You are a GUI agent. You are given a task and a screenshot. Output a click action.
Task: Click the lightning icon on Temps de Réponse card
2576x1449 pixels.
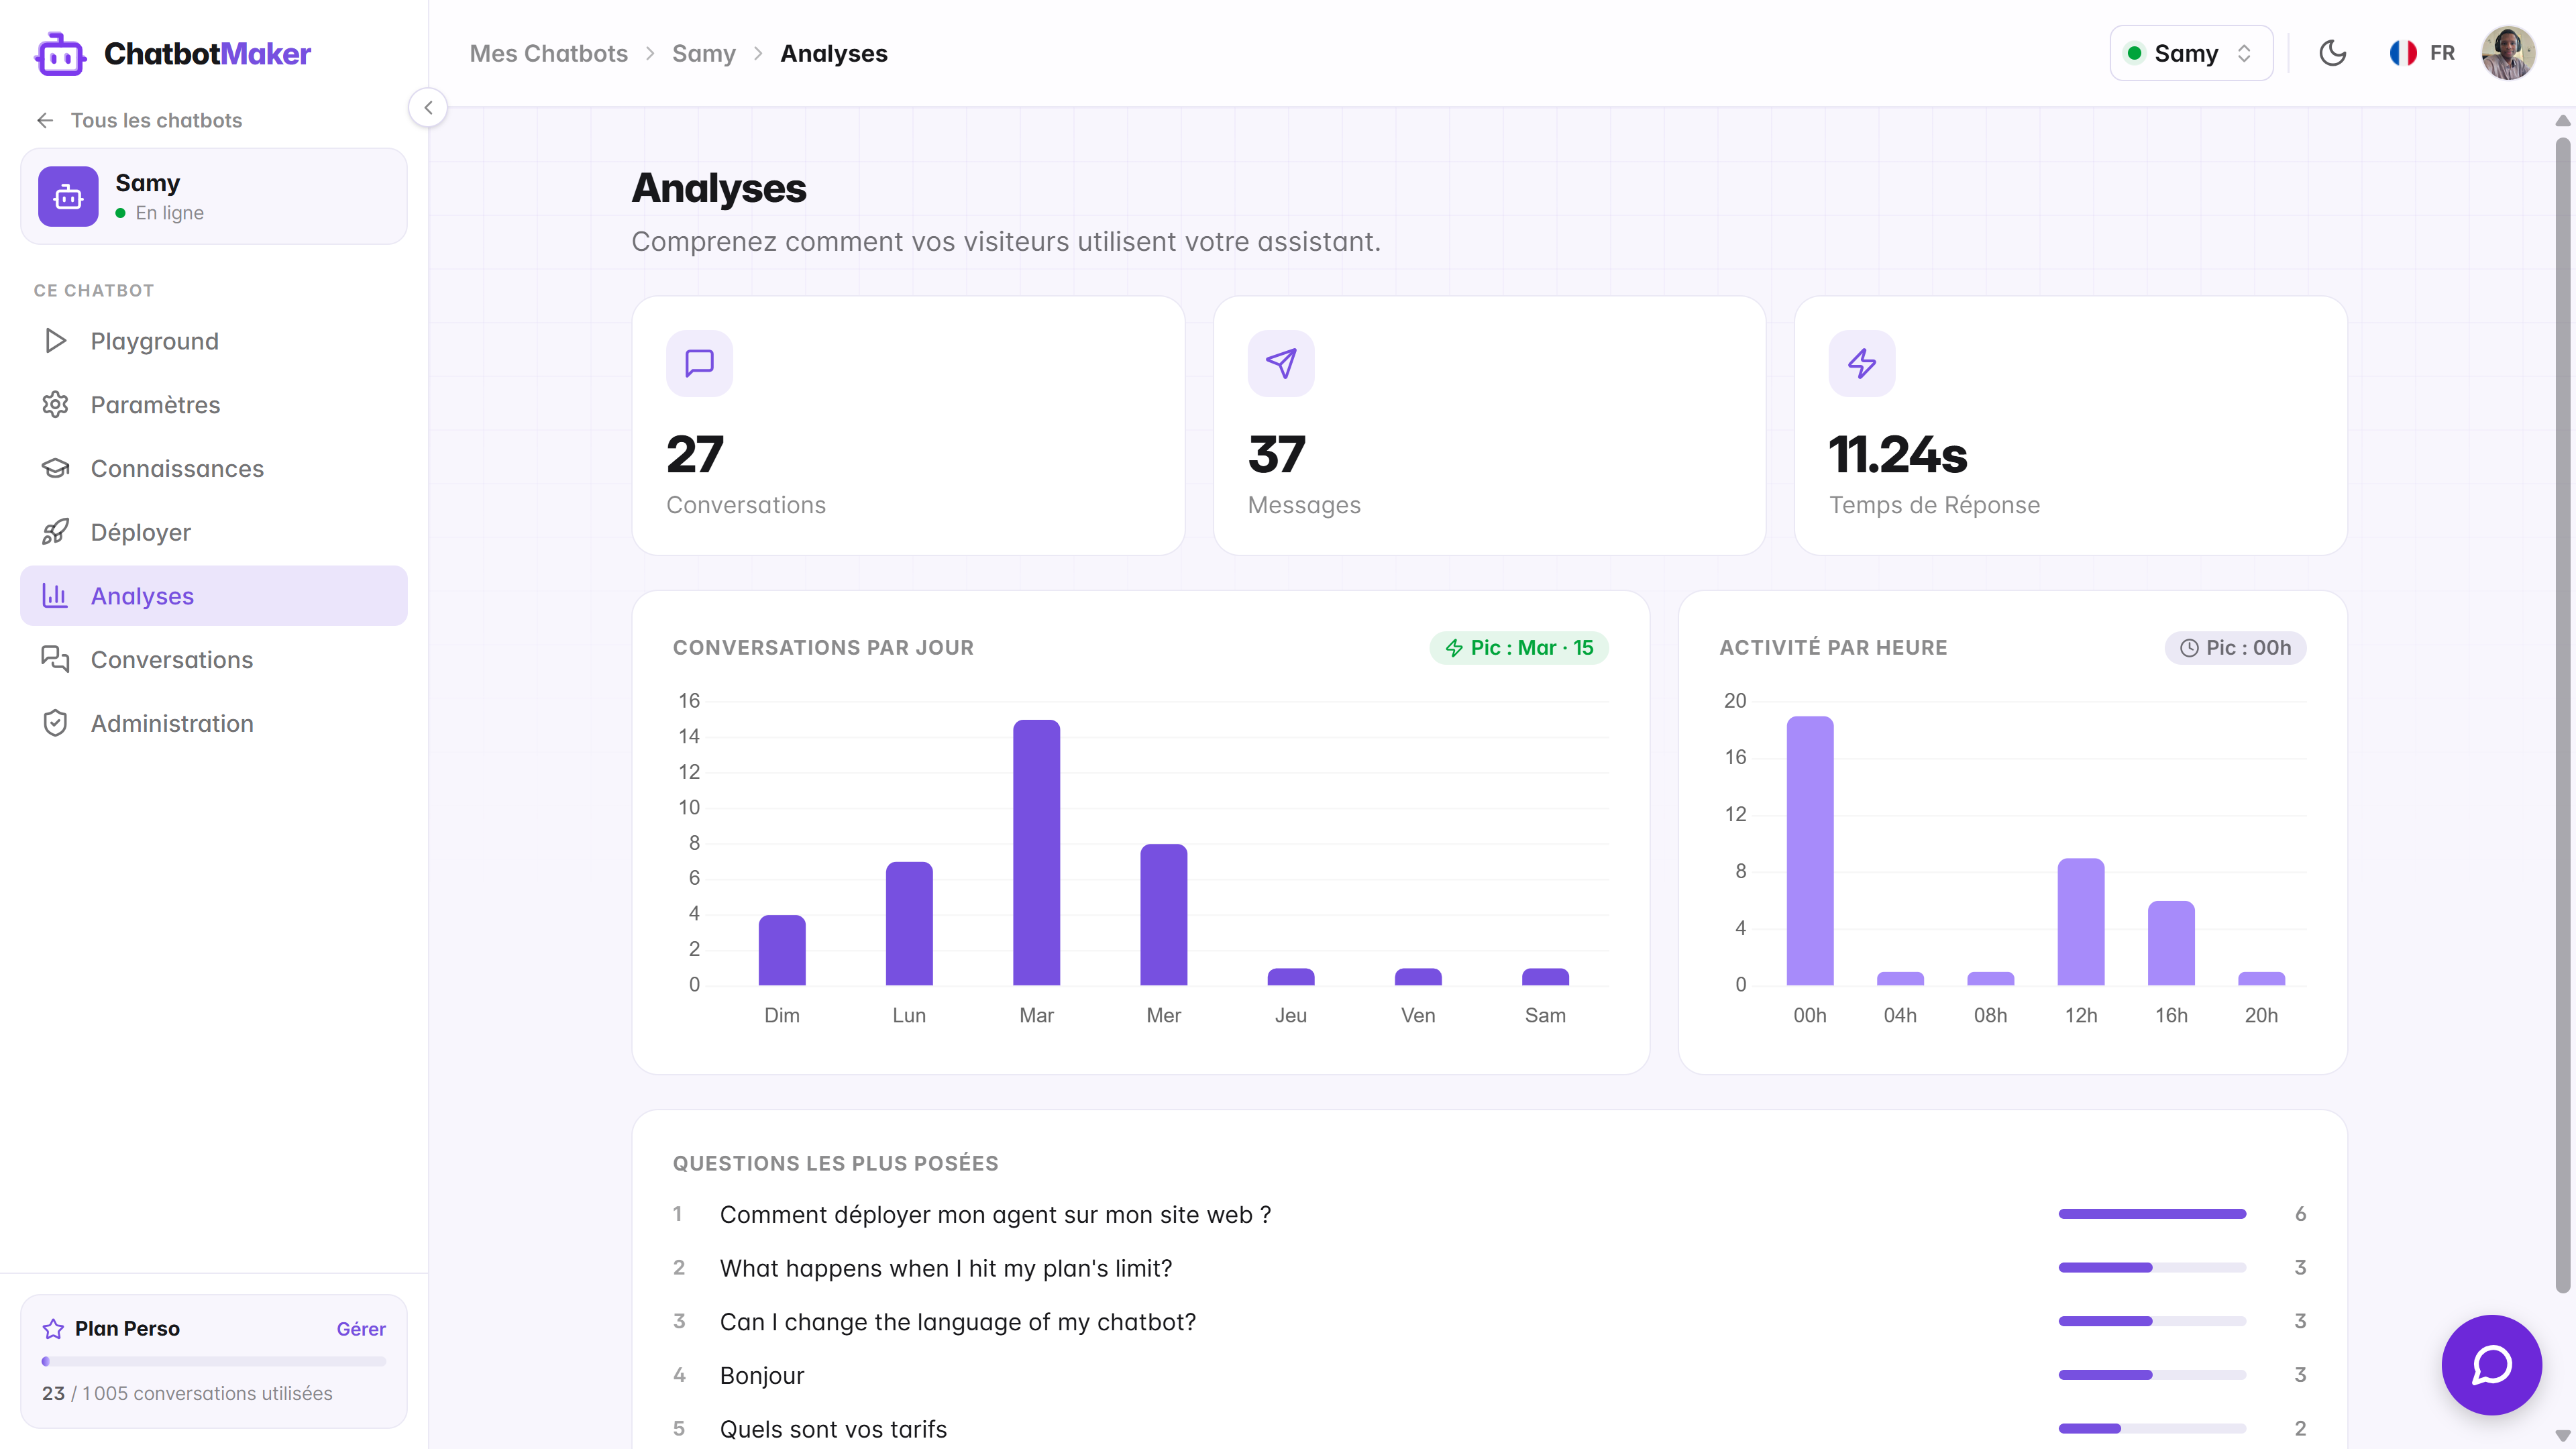1862,363
